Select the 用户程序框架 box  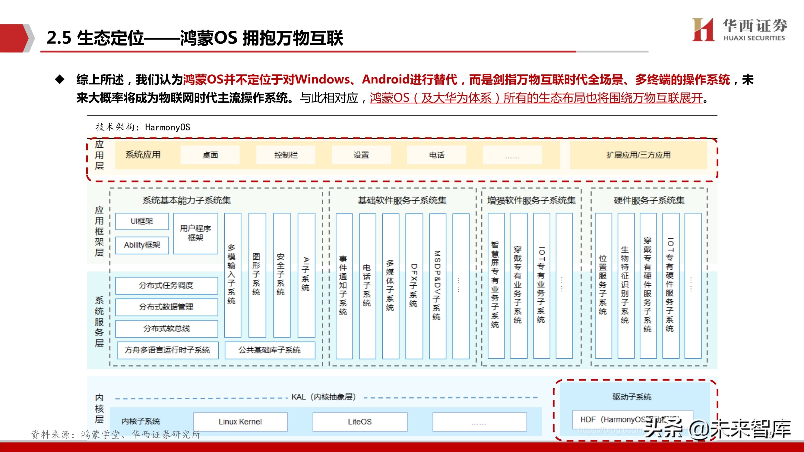(x=196, y=233)
